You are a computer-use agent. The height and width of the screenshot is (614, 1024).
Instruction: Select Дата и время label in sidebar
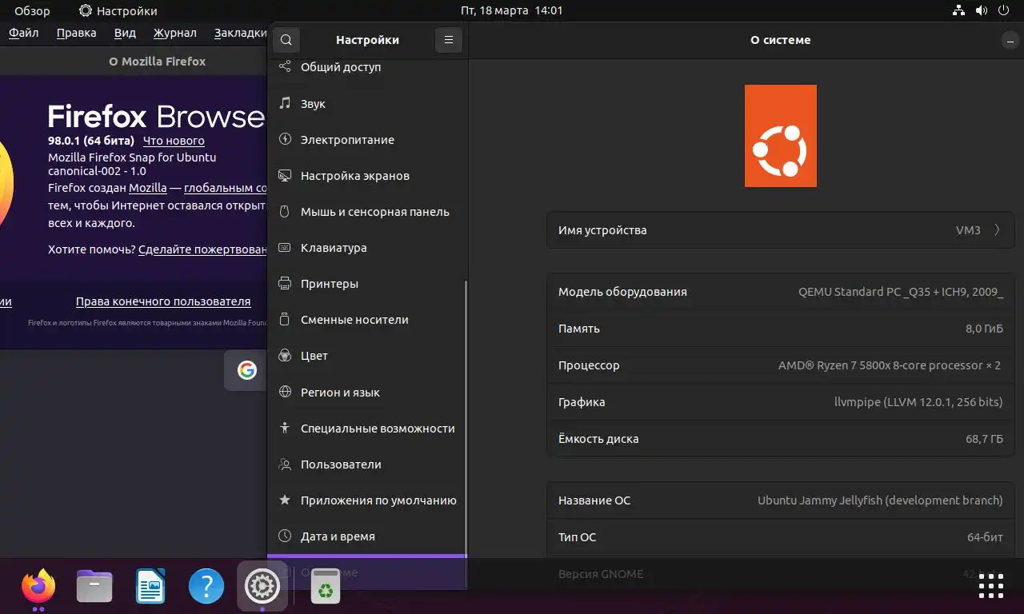coord(338,536)
